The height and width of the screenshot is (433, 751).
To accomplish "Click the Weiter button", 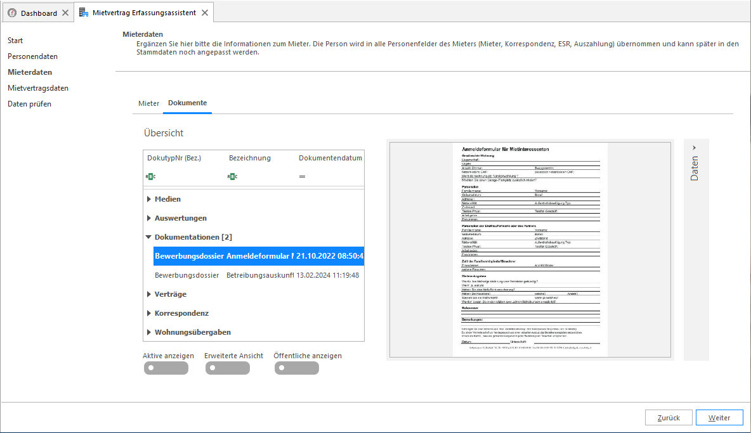I will tap(719, 418).
